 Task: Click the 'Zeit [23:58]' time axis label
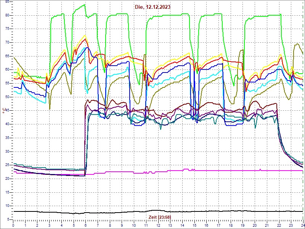pos(160,217)
